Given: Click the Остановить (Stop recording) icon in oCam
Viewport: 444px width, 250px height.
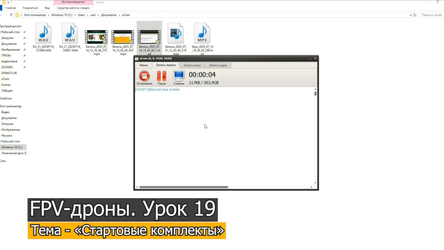Looking at the screenshot, I should [144, 76].
